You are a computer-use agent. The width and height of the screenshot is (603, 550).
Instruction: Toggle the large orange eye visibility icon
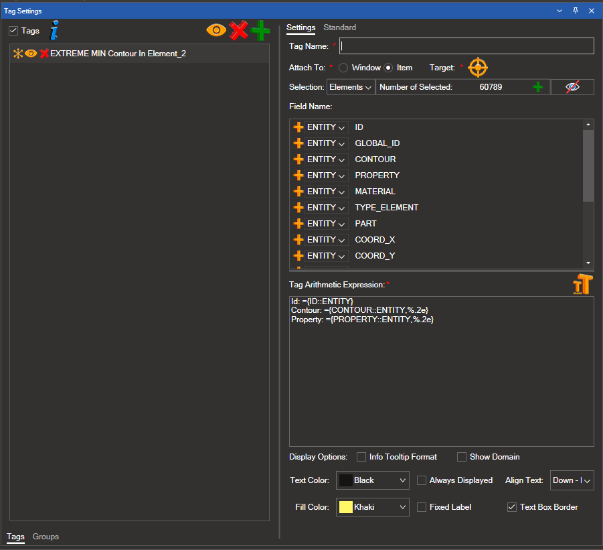(216, 30)
